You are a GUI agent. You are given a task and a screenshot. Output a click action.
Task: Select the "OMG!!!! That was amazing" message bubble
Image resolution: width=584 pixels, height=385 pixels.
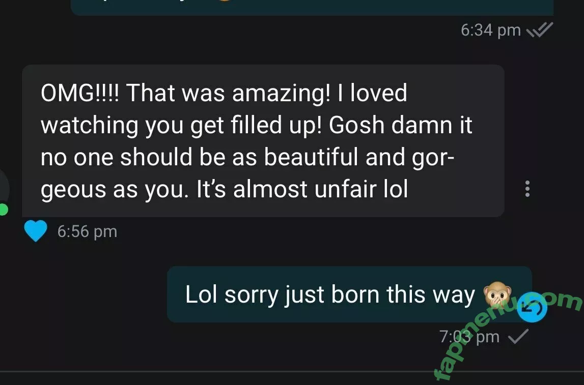(x=263, y=140)
